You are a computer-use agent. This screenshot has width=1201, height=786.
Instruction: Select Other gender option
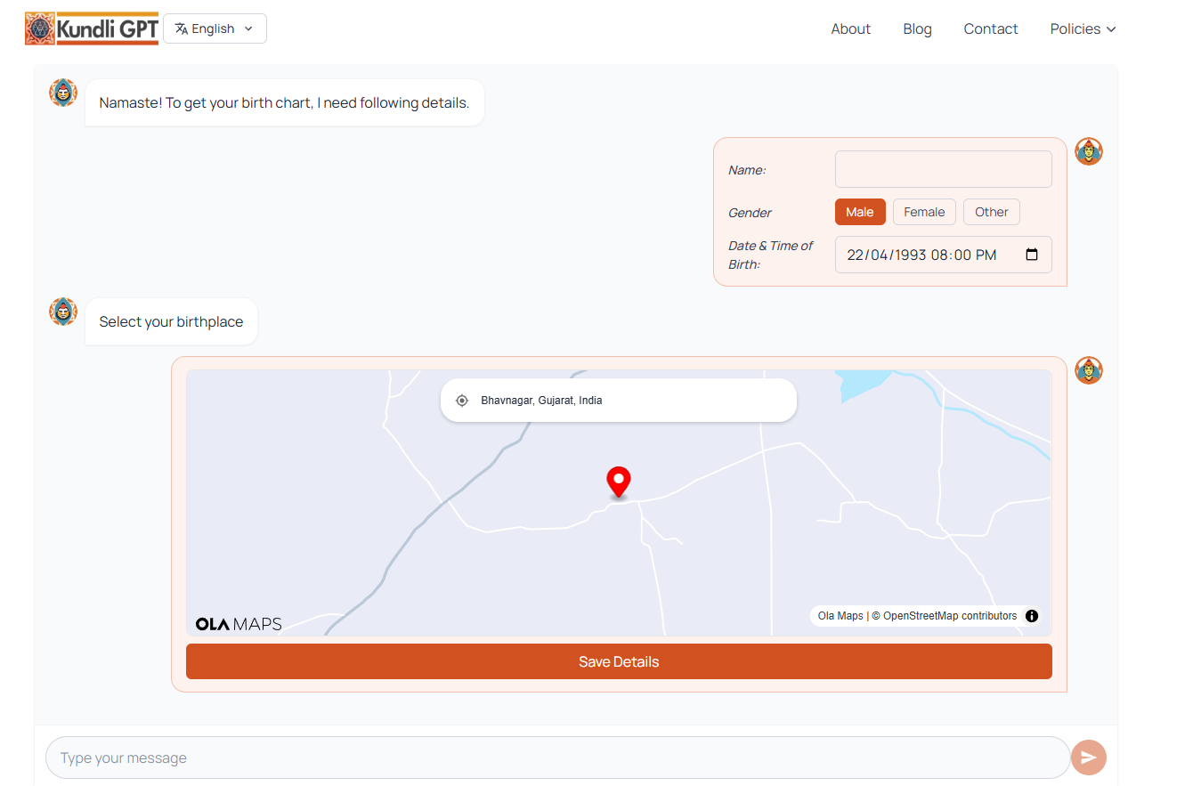coord(991,212)
